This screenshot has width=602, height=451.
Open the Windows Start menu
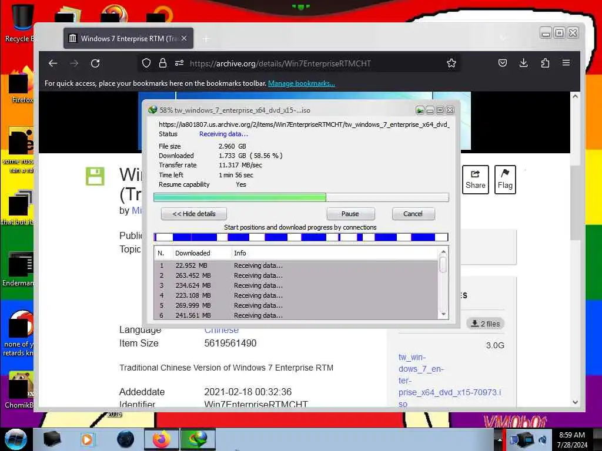tap(16, 439)
